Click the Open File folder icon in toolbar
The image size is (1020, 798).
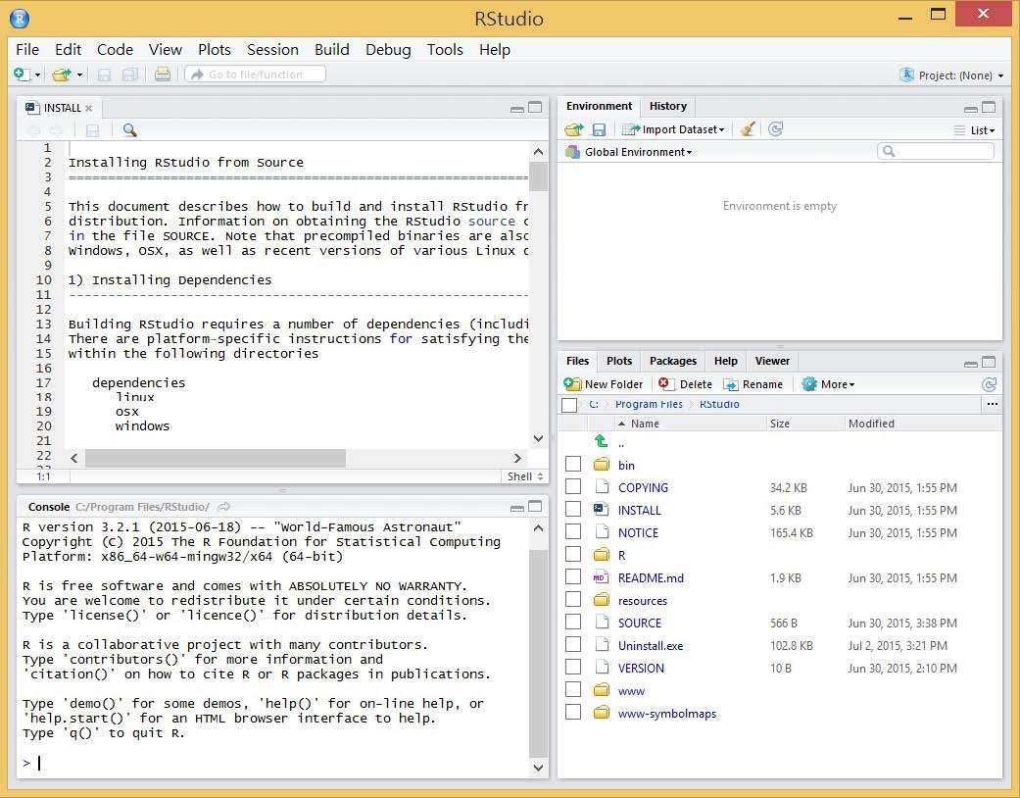click(62, 75)
